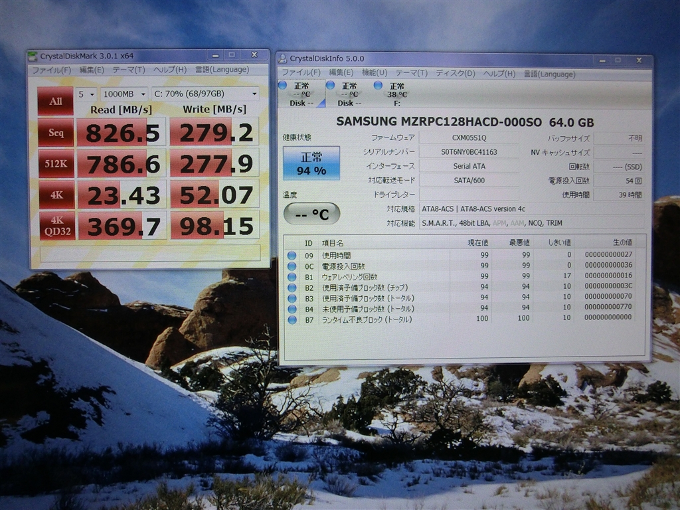Open 言語(Language) menu in CrystalDiskMark
680x510 pixels.
[x=222, y=69]
